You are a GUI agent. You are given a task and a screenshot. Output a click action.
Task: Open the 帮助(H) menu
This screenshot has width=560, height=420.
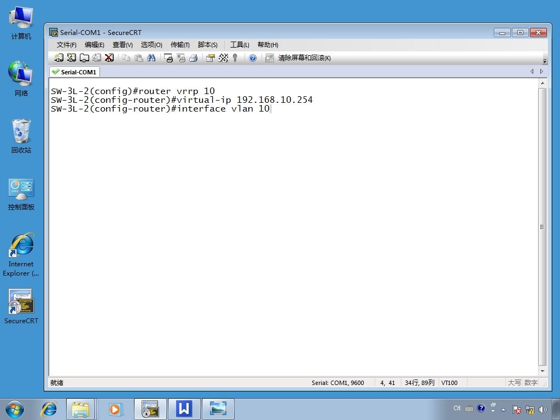(x=268, y=45)
